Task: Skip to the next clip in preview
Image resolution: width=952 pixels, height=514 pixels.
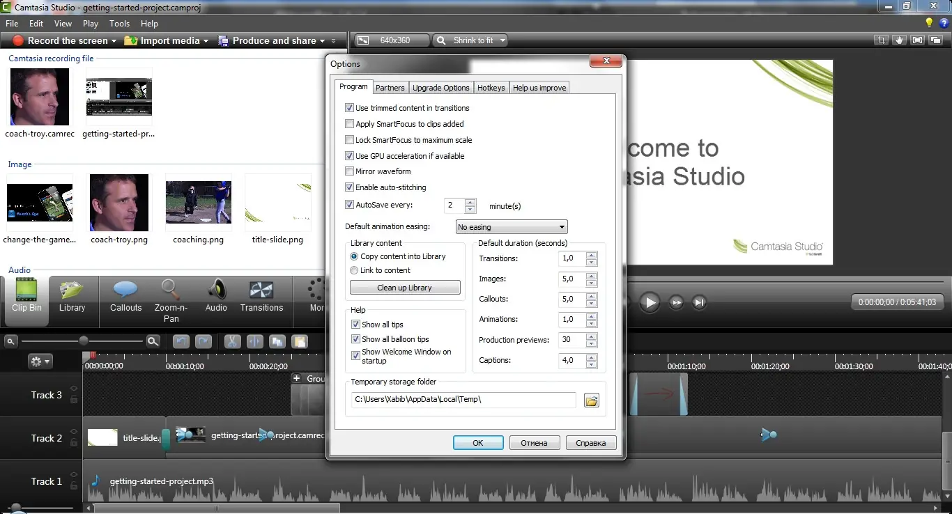Action: (x=699, y=302)
